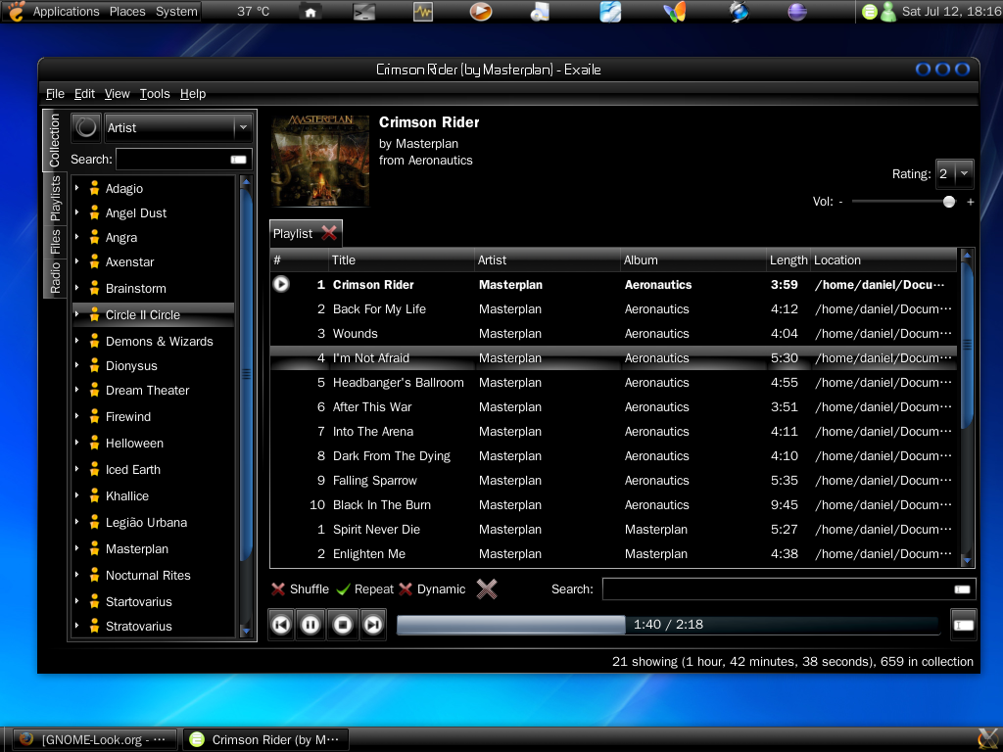Launch the terminal from the top panel

364,12
